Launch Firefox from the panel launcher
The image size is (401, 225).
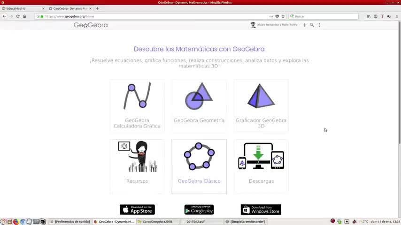(x=16, y=222)
